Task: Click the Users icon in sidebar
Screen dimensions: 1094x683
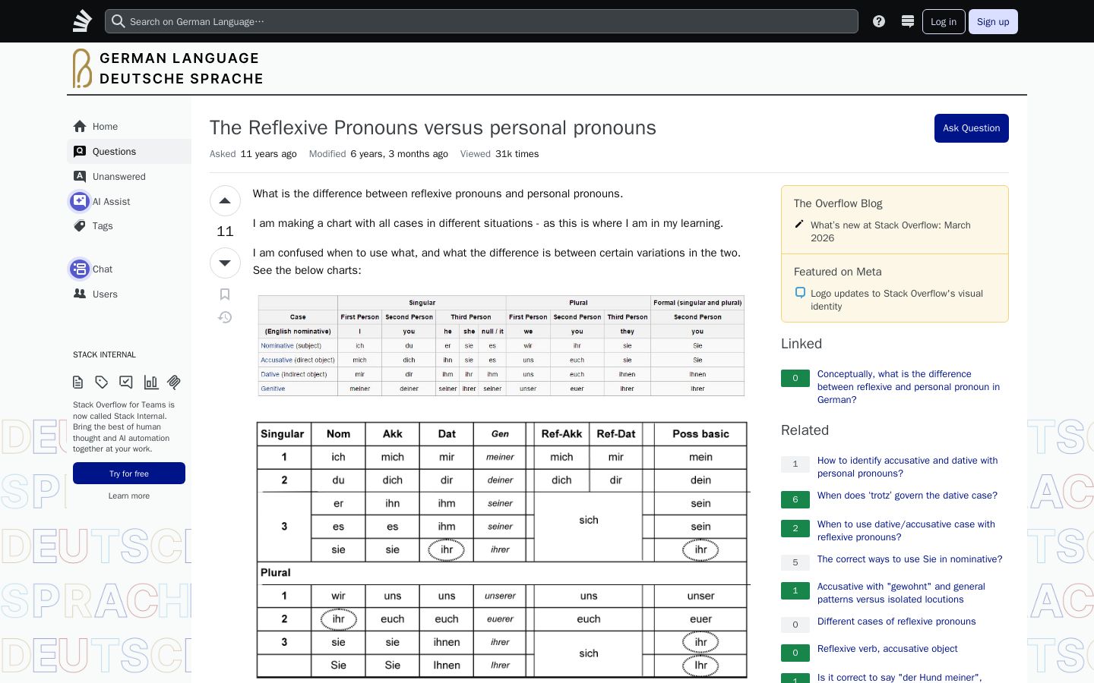Action: (x=80, y=294)
